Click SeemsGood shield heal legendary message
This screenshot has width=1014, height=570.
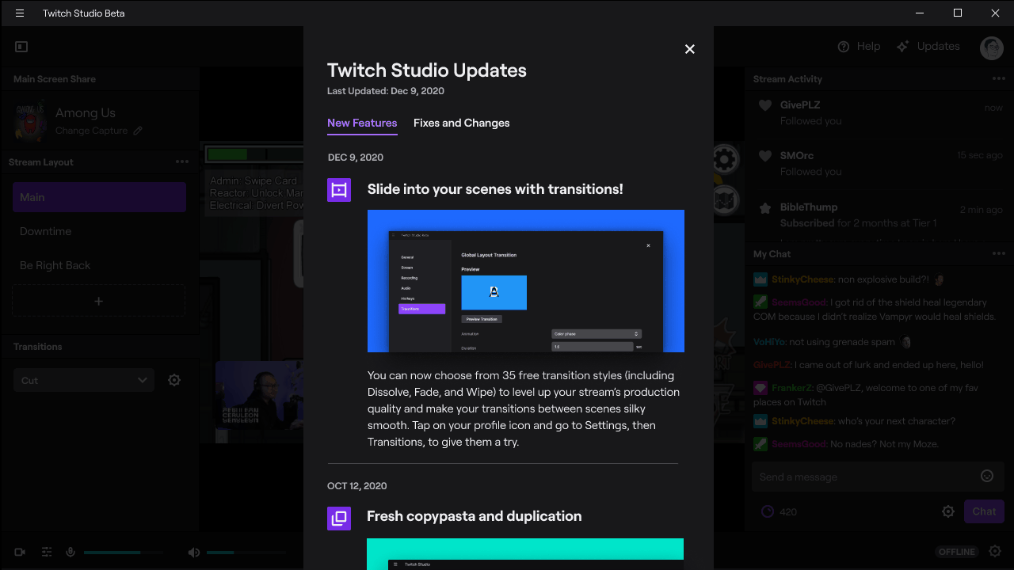click(875, 309)
